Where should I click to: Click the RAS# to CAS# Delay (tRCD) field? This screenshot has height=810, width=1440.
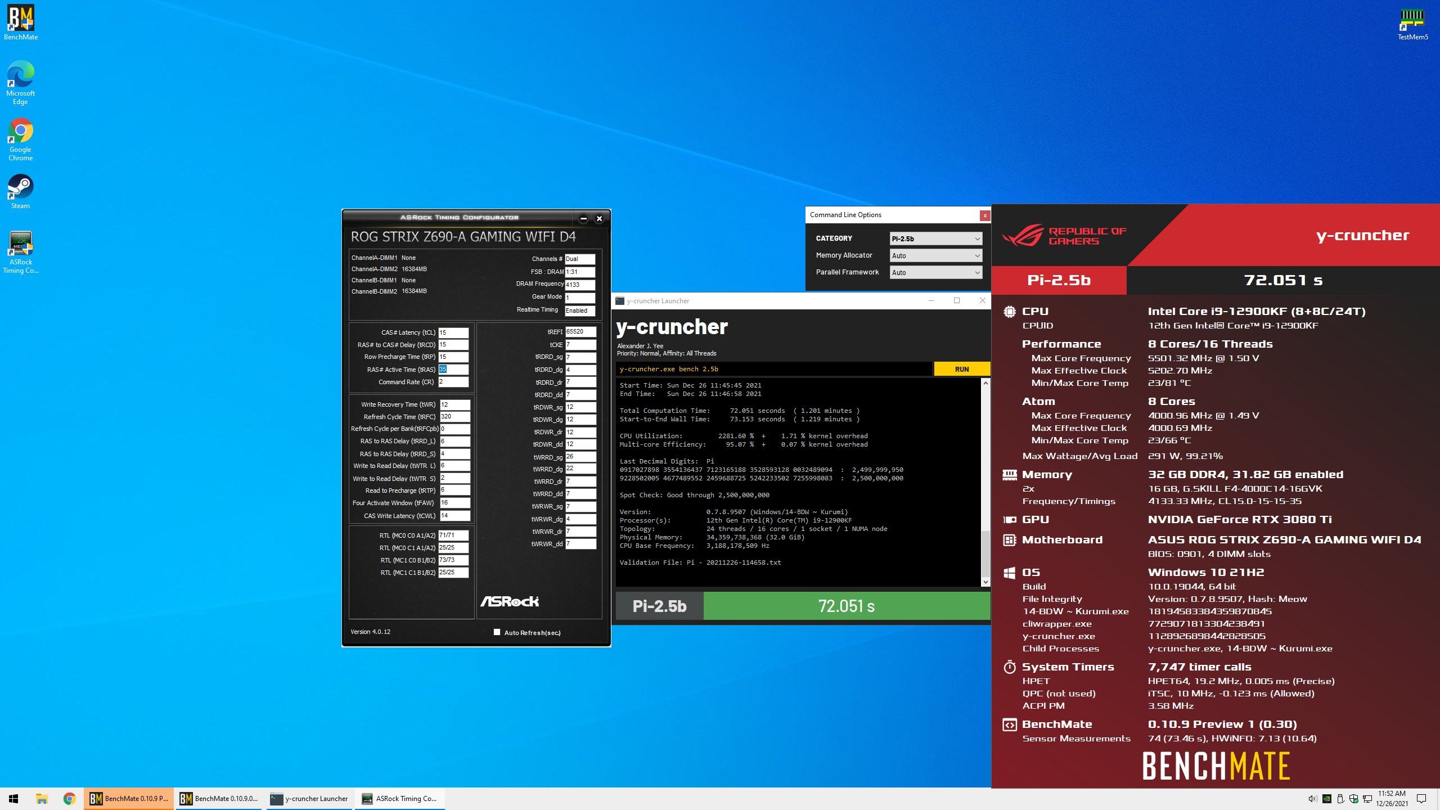coord(453,345)
